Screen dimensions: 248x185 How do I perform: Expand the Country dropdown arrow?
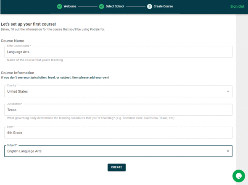tap(228, 91)
